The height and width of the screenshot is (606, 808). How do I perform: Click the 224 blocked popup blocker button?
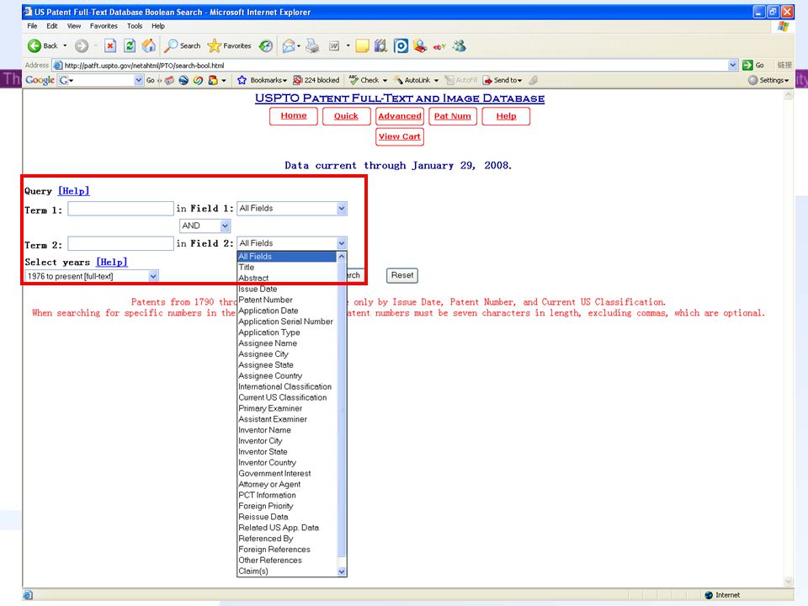316,81
